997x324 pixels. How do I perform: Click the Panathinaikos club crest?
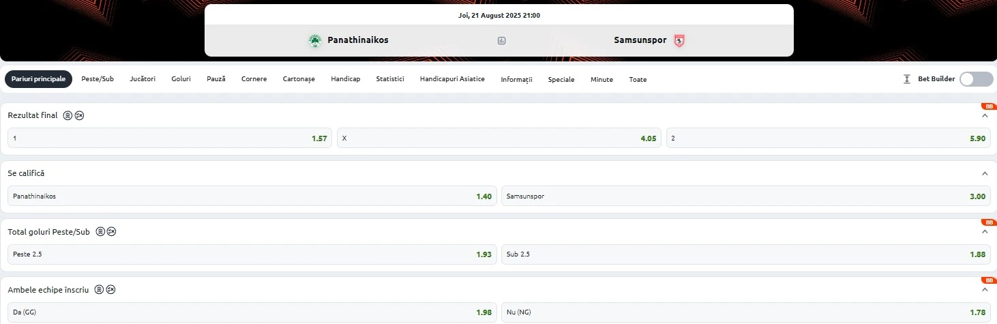coord(315,40)
